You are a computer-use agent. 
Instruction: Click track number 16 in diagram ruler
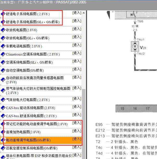click(x=135, y=109)
